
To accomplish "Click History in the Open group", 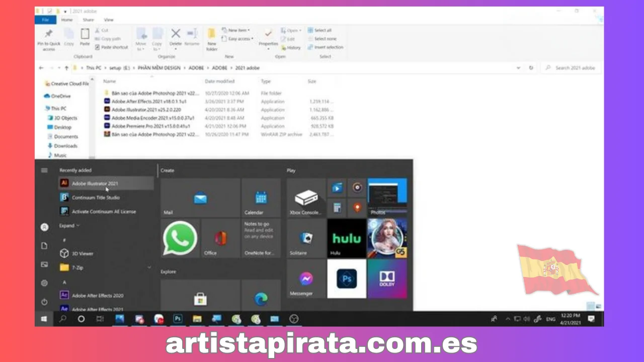I will click(291, 48).
